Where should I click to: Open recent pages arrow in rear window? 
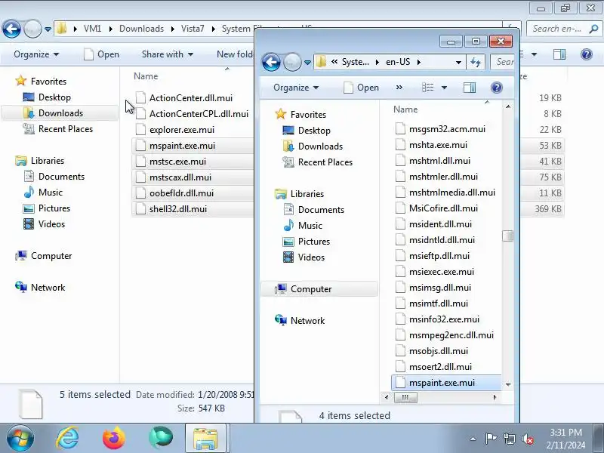point(48,29)
